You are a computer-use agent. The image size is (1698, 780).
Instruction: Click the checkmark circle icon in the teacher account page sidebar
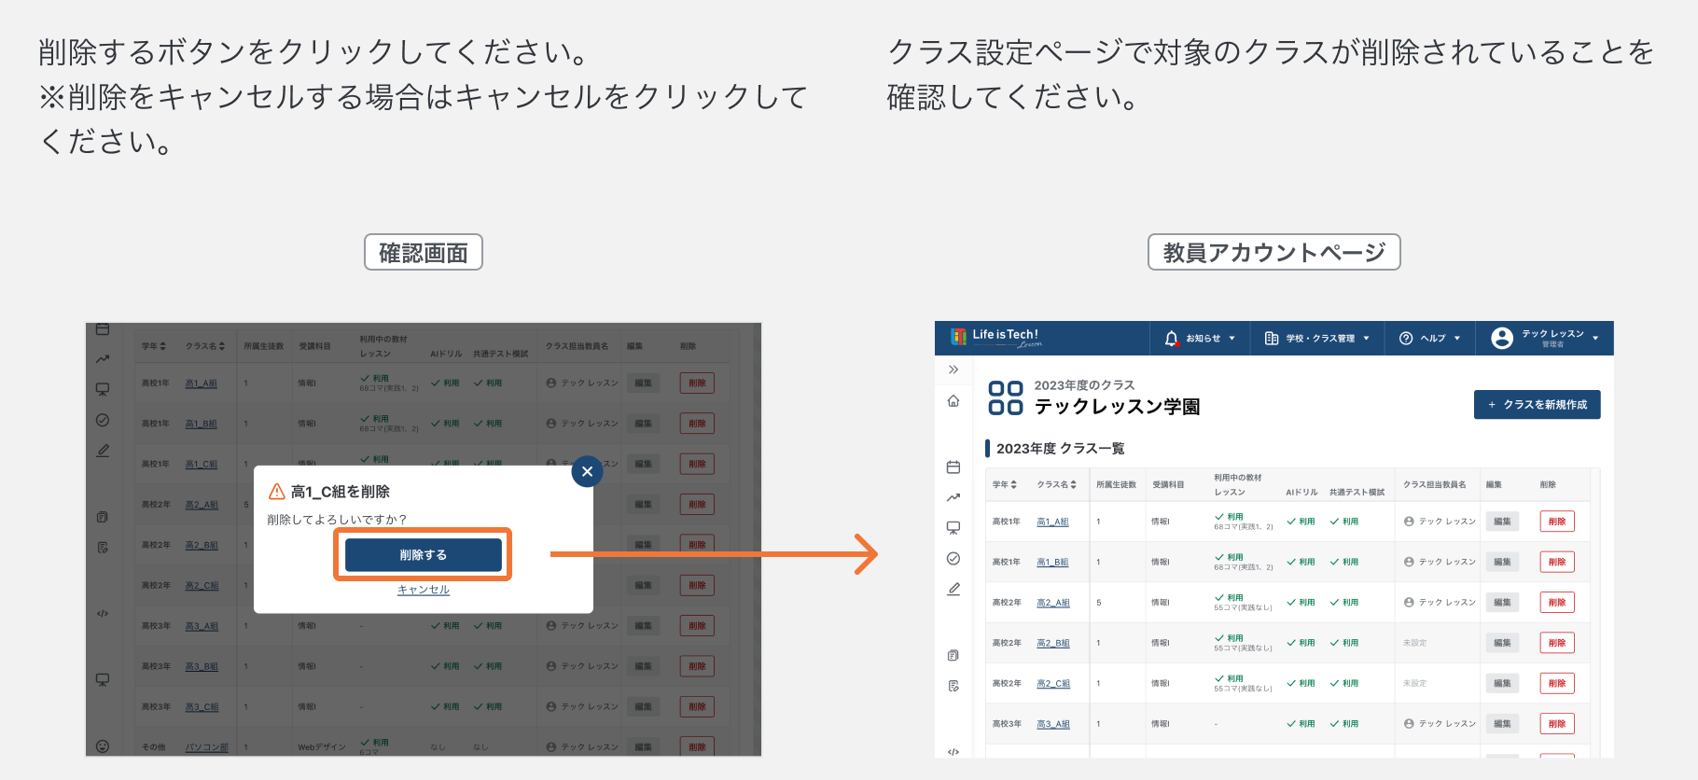pyautogui.click(x=953, y=559)
